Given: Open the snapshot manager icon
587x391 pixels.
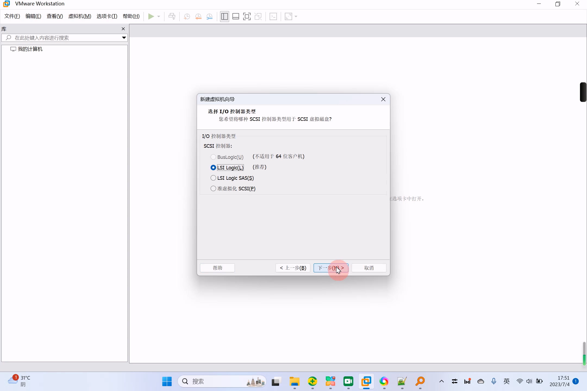Looking at the screenshot, I should tap(210, 17).
